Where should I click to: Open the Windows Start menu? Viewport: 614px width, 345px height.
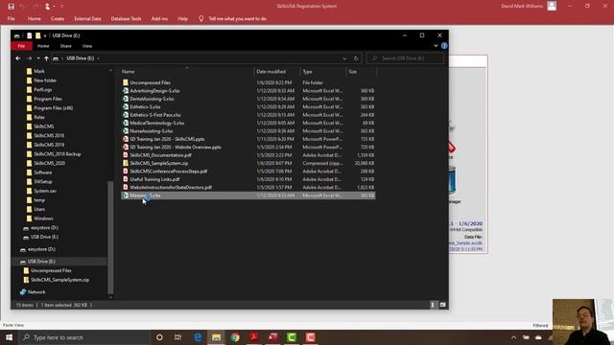pos(9,337)
